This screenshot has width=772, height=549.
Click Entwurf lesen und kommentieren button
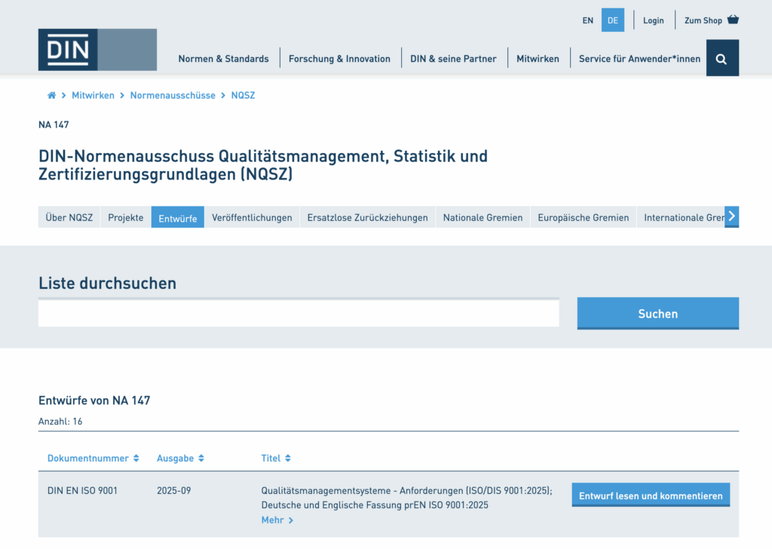(651, 495)
